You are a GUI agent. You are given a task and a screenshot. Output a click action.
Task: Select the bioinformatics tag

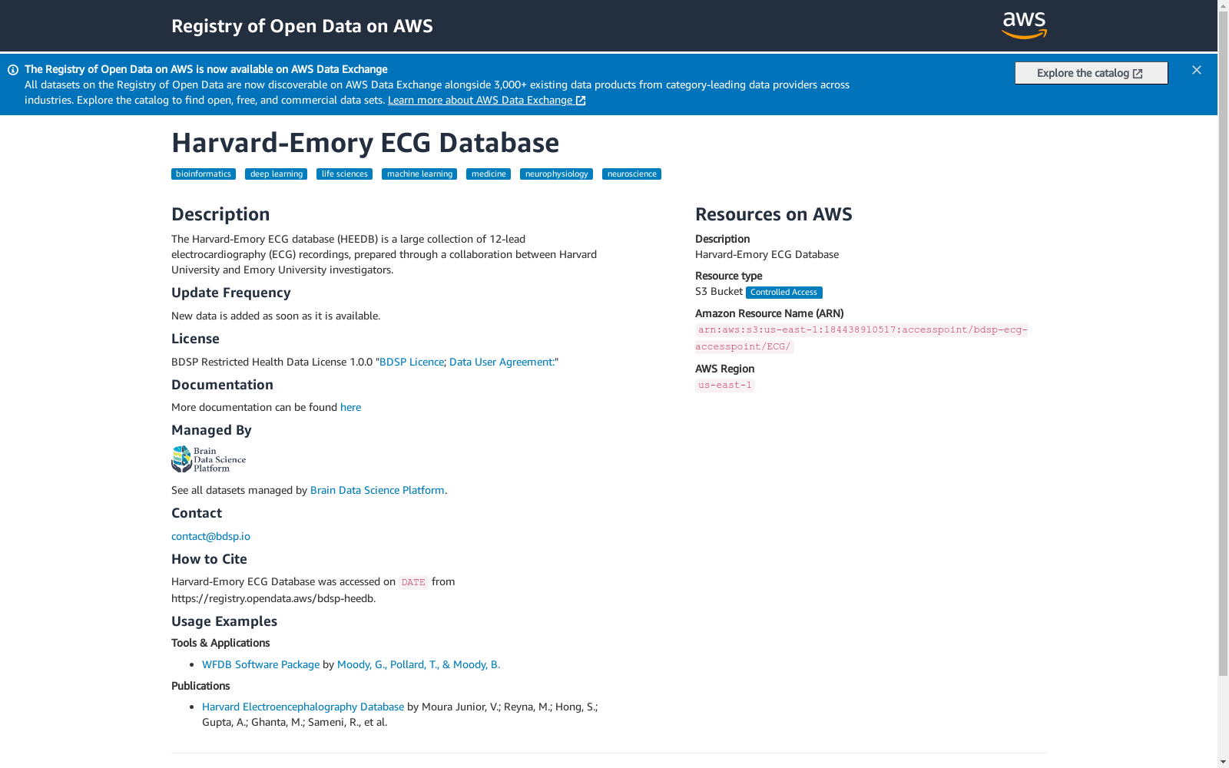click(204, 174)
